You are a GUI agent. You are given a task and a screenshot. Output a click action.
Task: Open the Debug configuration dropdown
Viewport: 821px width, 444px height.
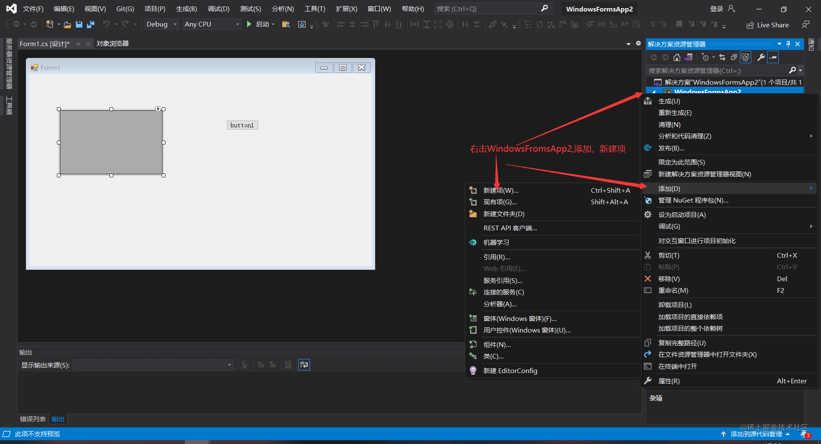(x=161, y=24)
